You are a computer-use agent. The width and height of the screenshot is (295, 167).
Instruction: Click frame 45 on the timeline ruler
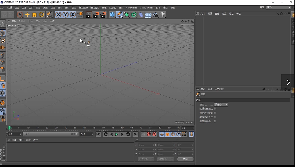point(94,128)
